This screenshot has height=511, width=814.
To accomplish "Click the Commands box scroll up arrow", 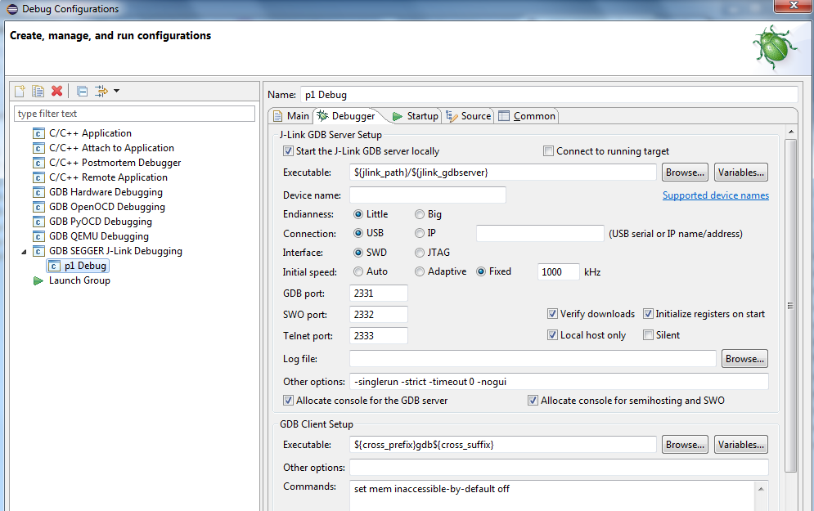I will point(761,489).
